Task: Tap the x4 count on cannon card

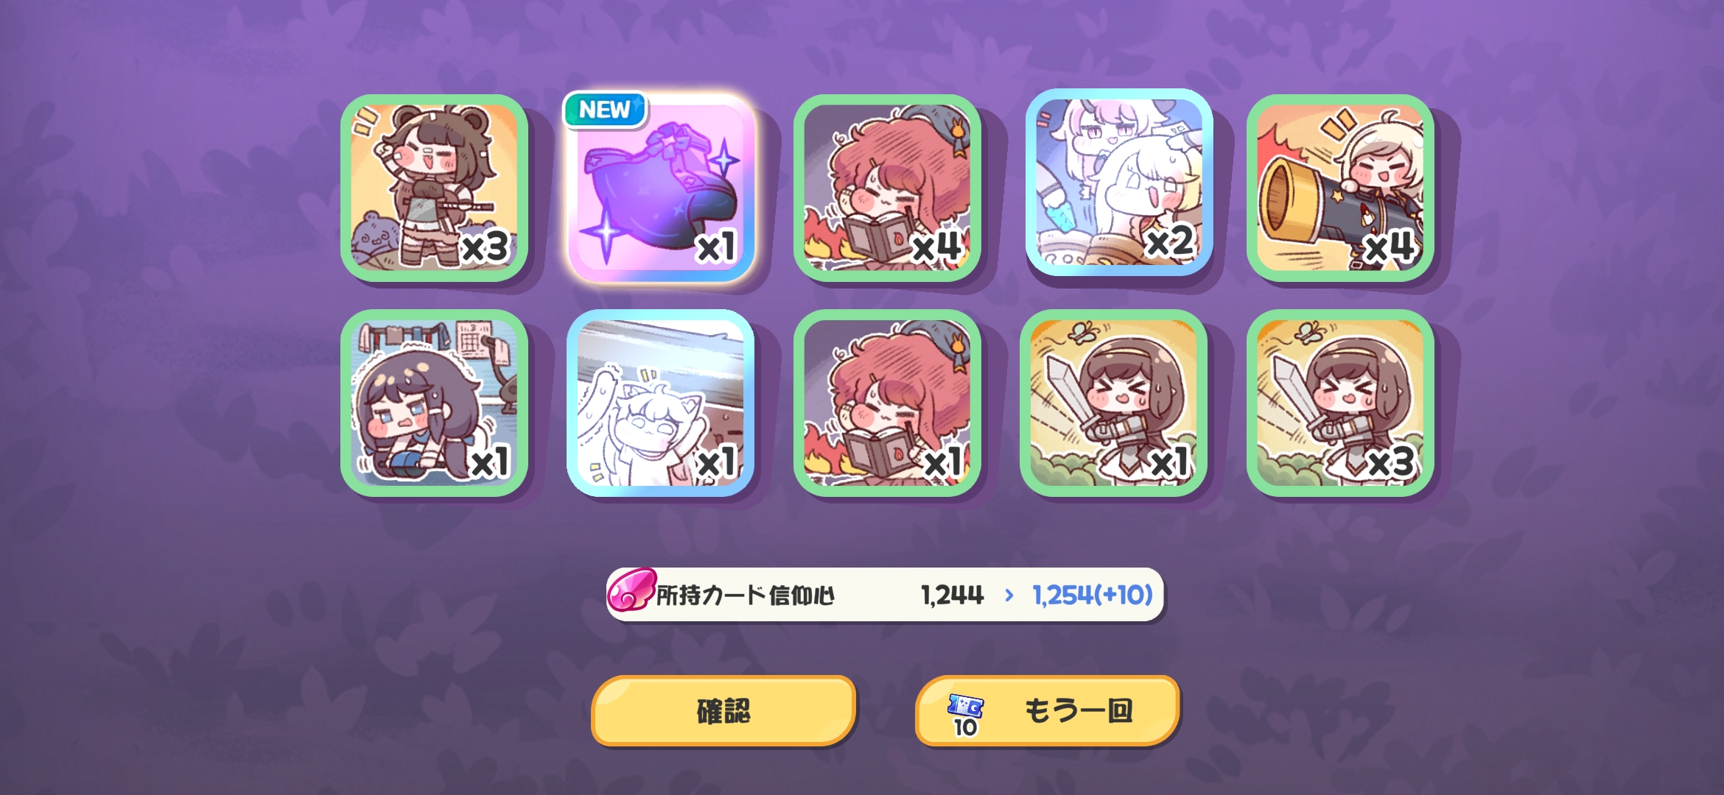Action: (x=1388, y=247)
